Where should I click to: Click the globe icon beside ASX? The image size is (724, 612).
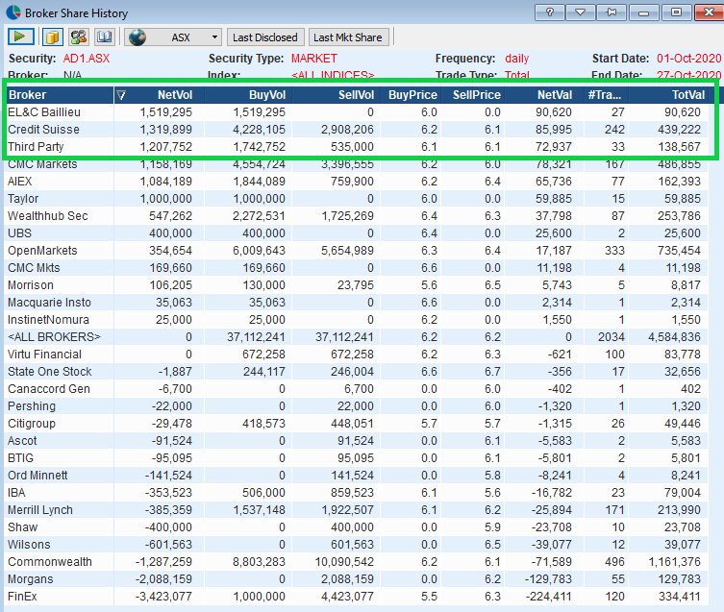tap(137, 37)
